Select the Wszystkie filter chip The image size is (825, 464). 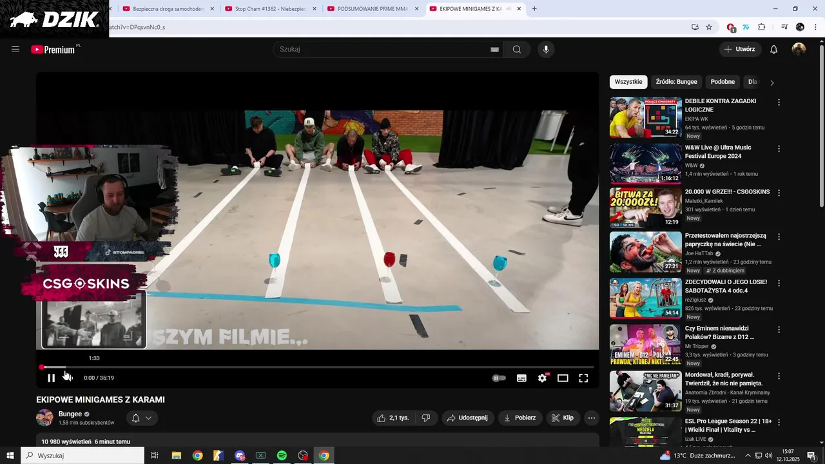click(x=628, y=82)
